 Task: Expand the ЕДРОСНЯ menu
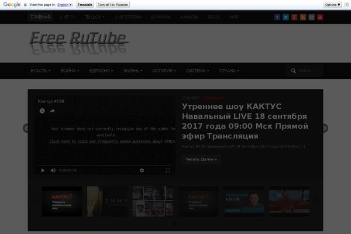(101, 71)
